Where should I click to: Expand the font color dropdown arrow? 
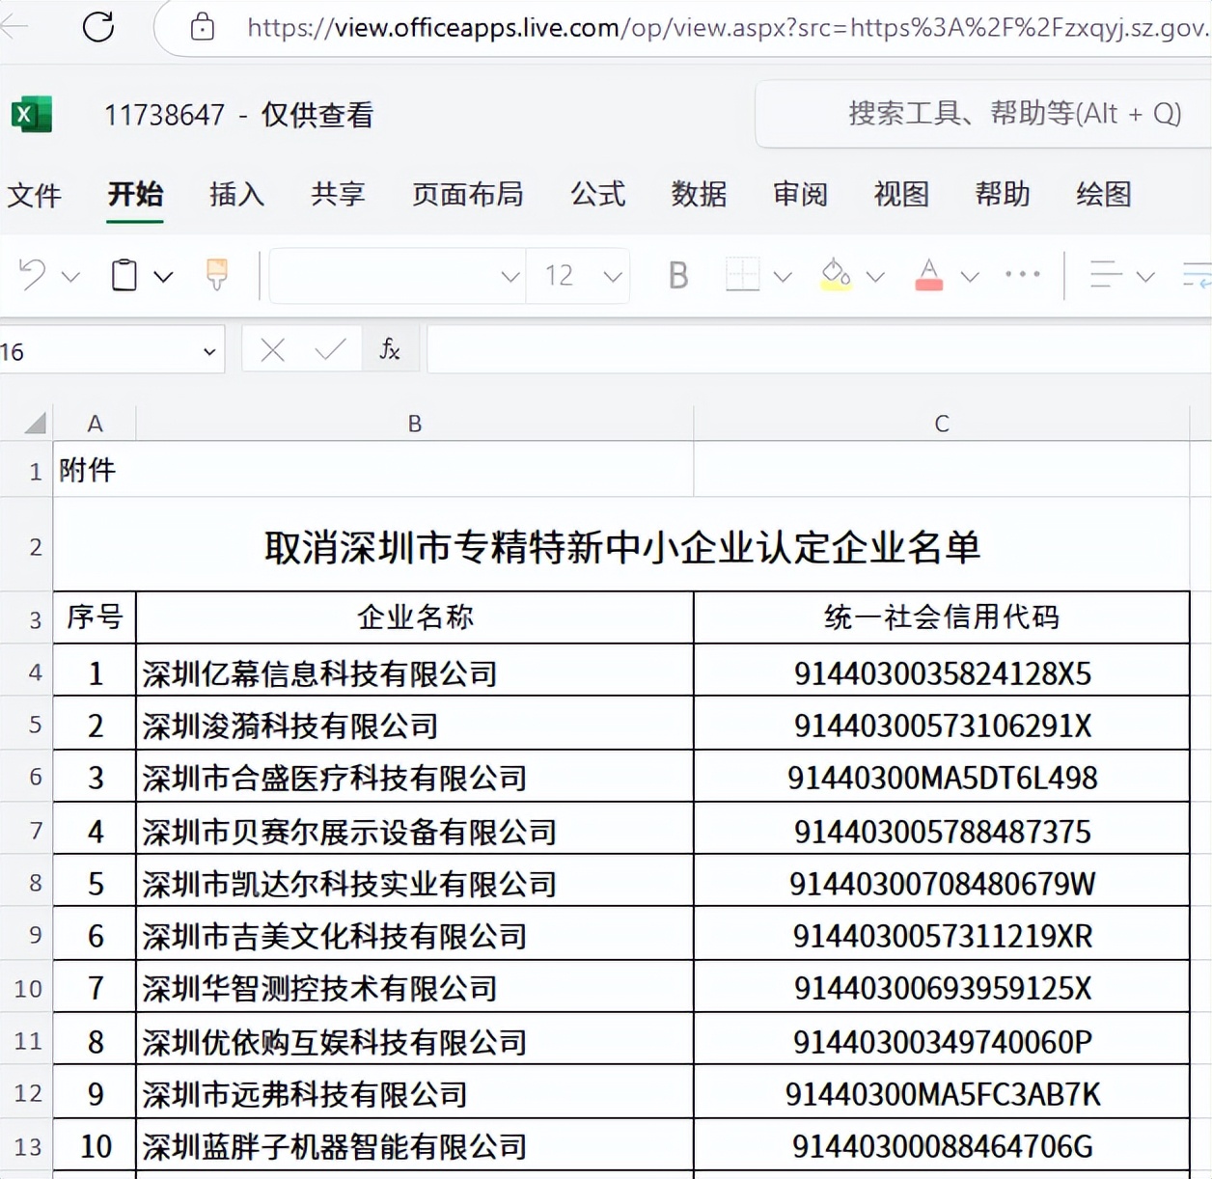(970, 277)
